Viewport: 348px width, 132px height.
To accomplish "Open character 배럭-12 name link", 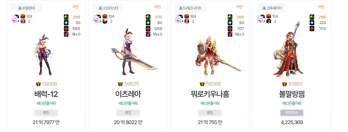I will (x=46, y=94).
